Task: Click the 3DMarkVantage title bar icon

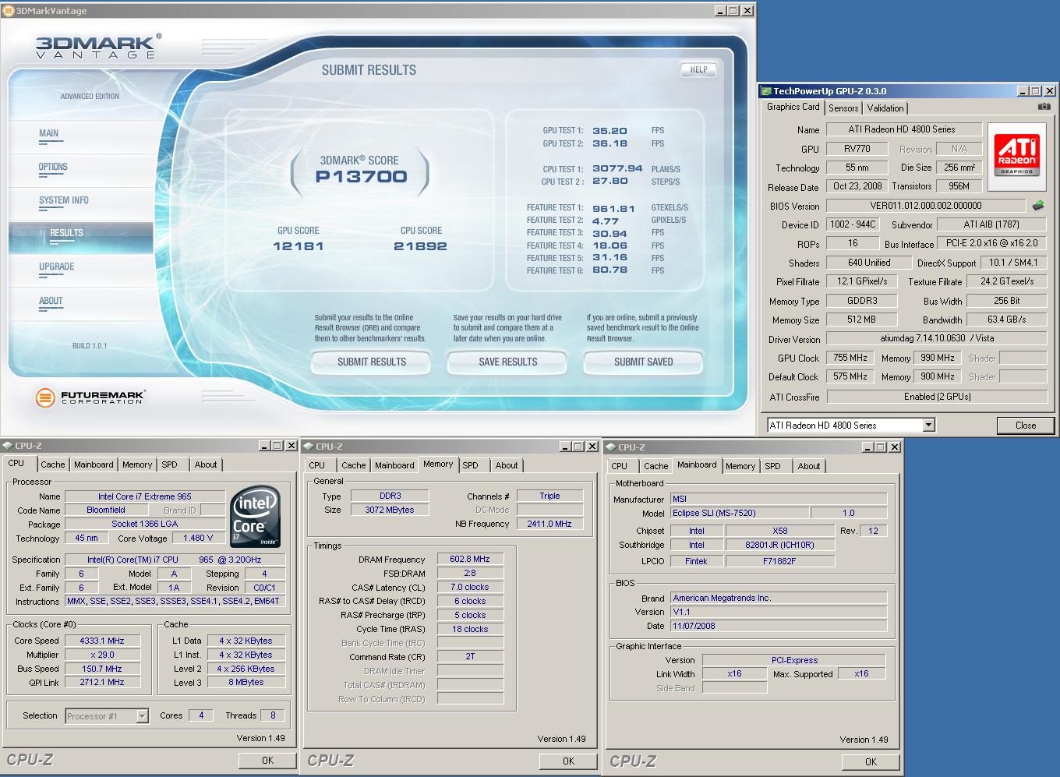Action: (x=9, y=11)
